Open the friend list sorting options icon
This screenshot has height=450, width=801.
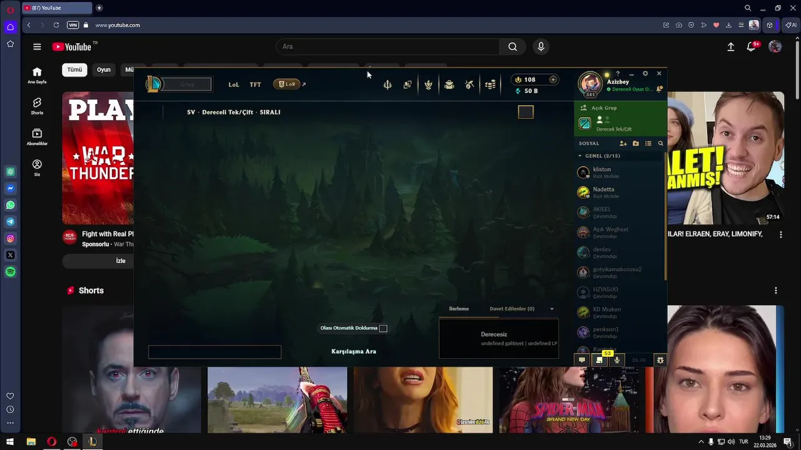tap(648, 143)
